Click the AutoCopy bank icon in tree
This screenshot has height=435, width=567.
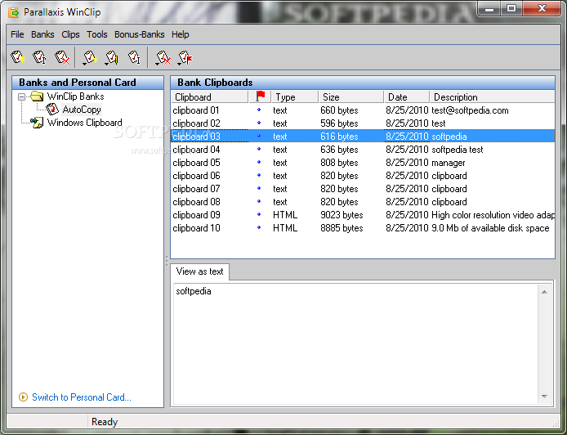click(52, 109)
